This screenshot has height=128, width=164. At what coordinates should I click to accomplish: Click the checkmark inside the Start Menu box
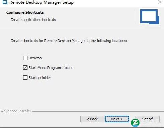coord(25,68)
